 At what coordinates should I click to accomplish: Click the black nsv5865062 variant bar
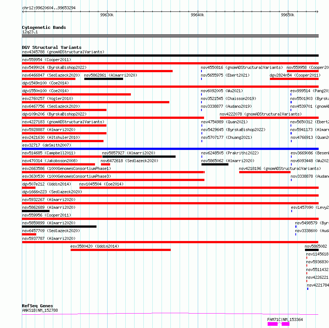pos(215,164)
